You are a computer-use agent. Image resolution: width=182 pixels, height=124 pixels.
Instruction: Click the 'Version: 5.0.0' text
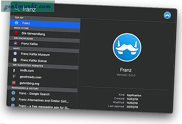(126, 75)
